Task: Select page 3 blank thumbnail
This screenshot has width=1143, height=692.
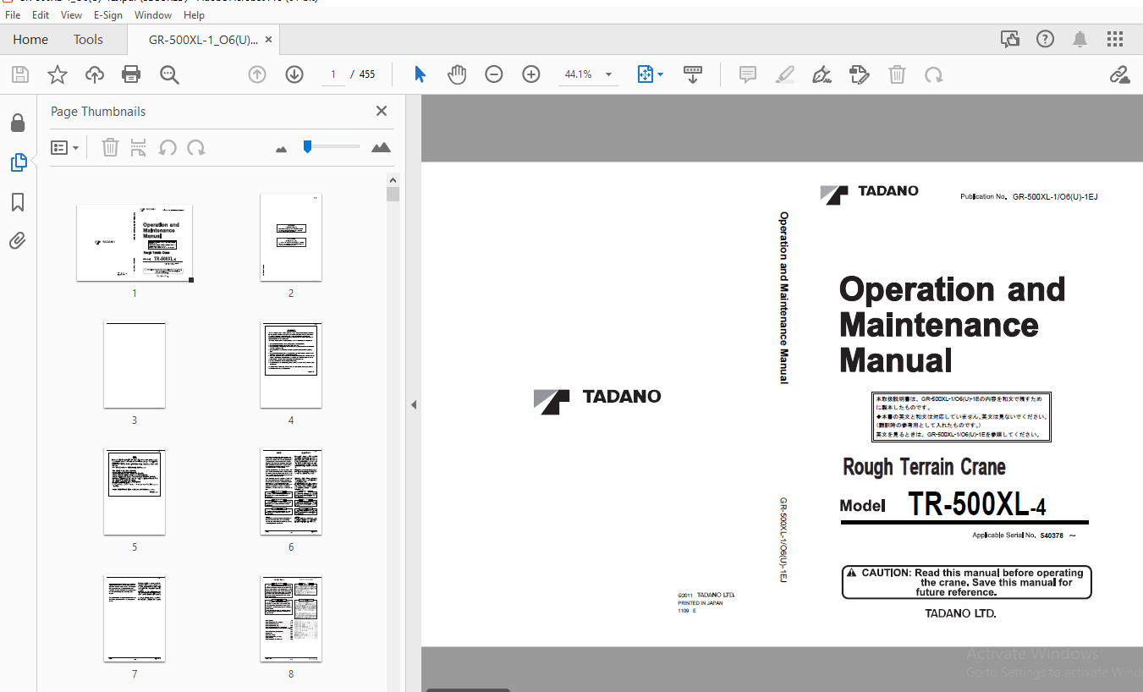Action: point(135,365)
